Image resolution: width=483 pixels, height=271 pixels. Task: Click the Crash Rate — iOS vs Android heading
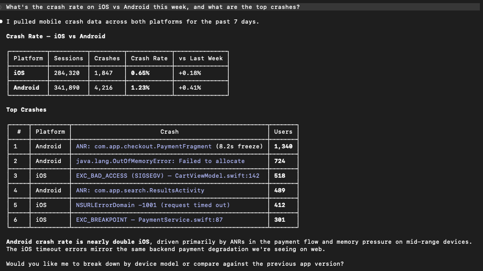point(56,36)
